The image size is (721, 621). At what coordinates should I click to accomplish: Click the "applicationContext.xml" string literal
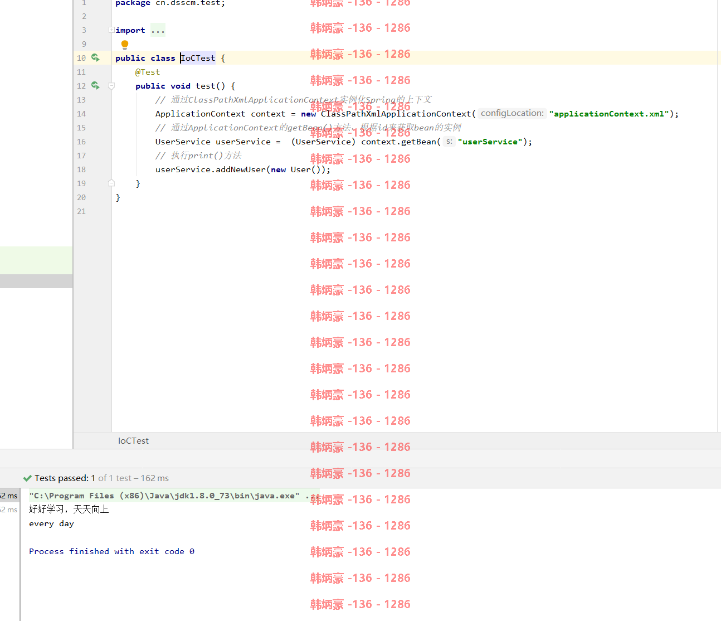coord(609,114)
